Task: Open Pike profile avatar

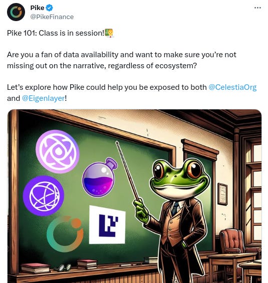Action: tap(16, 12)
